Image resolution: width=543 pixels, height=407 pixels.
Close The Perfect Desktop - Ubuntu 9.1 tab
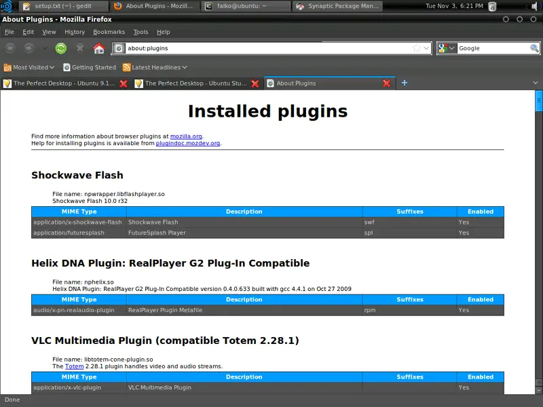124,83
